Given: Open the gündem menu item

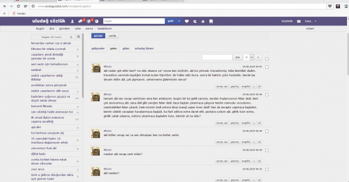Looking at the screenshot, I should tap(64, 29).
